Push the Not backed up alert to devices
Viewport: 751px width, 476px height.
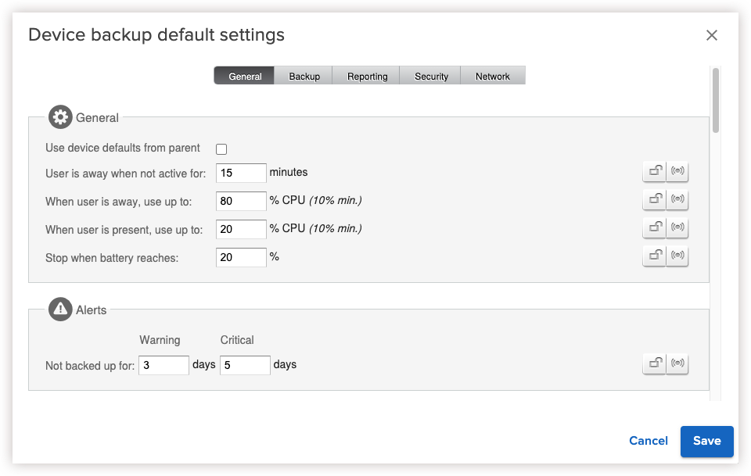(677, 363)
